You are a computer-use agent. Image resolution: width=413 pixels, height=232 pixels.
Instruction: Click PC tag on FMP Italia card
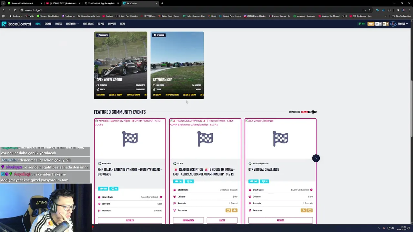114,188
